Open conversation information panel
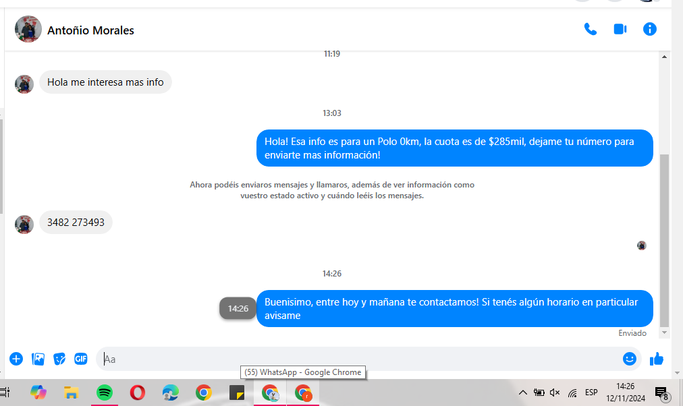The height and width of the screenshot is (406, 683). coord(649,29)
